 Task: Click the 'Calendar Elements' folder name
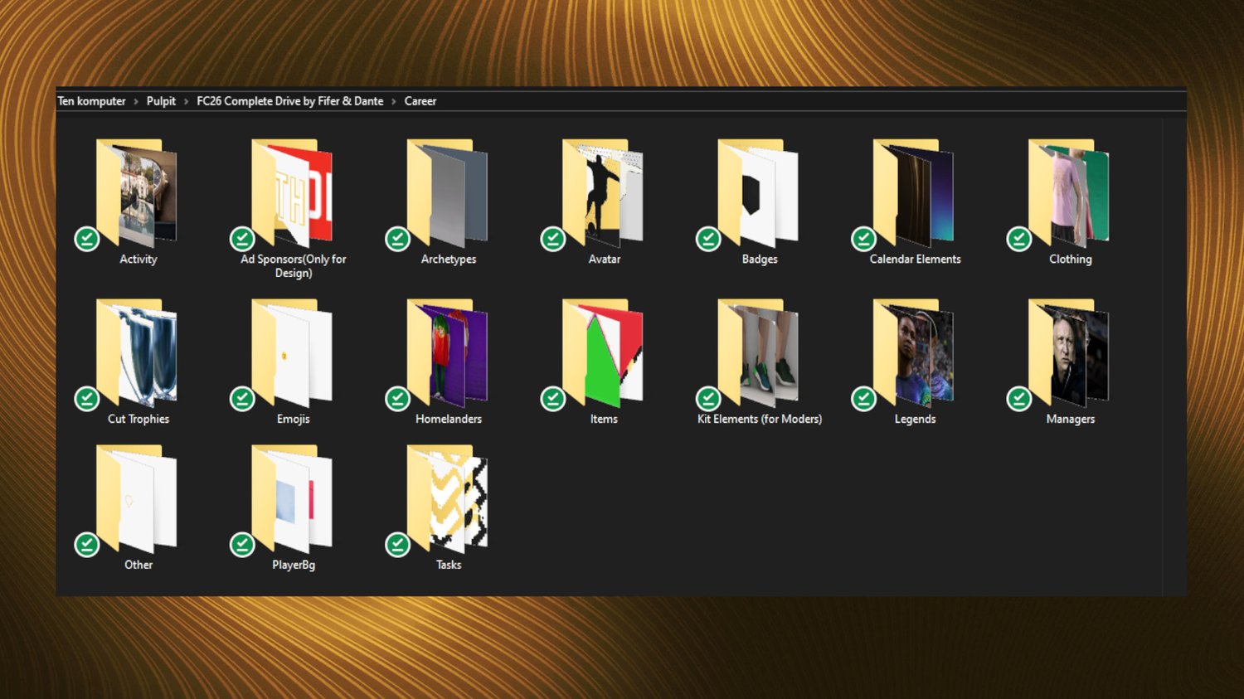click(x=916, y=260)
